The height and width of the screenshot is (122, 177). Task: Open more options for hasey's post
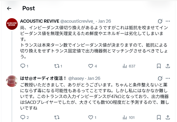pos(168,78)
